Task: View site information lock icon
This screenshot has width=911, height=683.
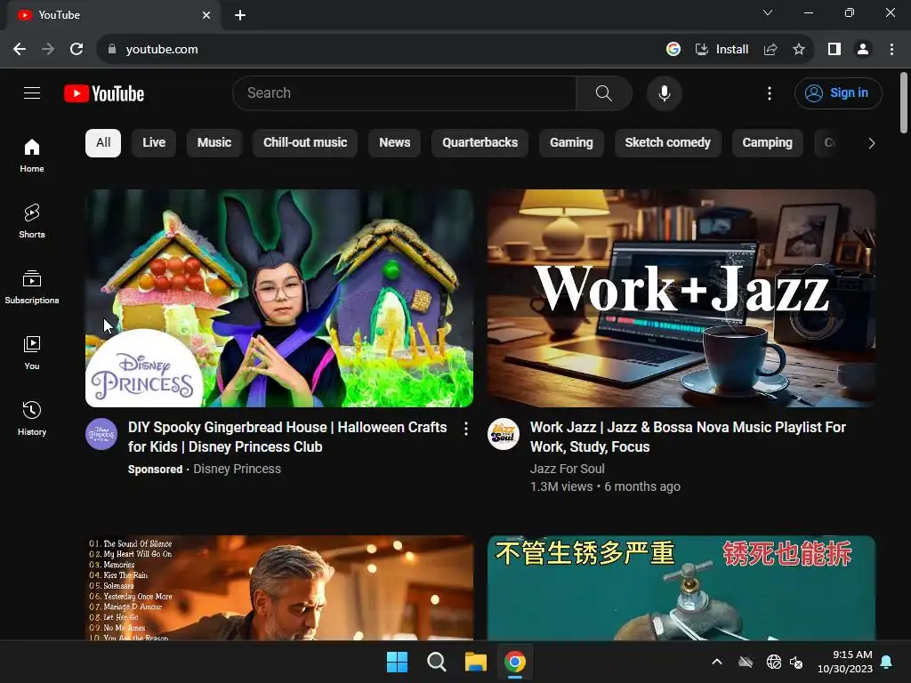Action: pos(112,50)
